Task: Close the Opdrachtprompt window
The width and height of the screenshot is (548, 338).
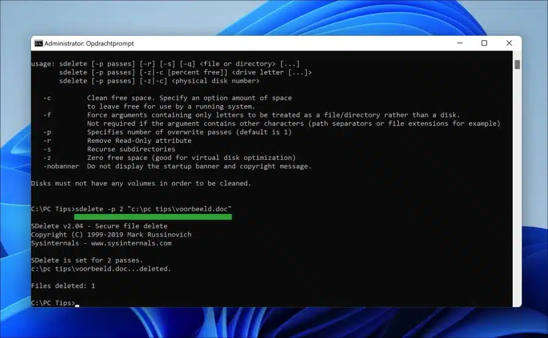Action: click(x=509, y=43)
